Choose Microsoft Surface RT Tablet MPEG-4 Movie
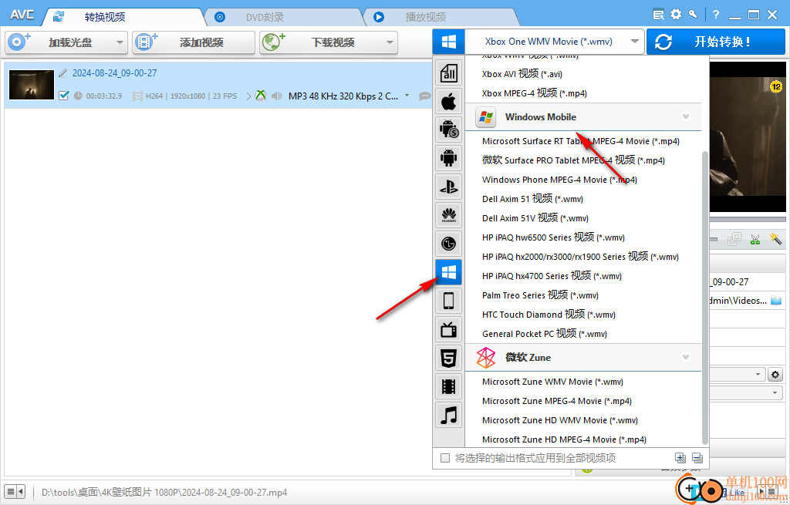 pyautogui.click(x=580, y=142)
